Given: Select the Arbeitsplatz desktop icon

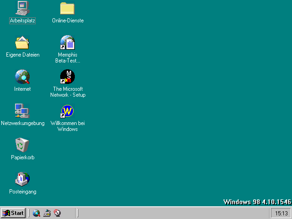Looking at the screenshot, I should tap(22, 8).
